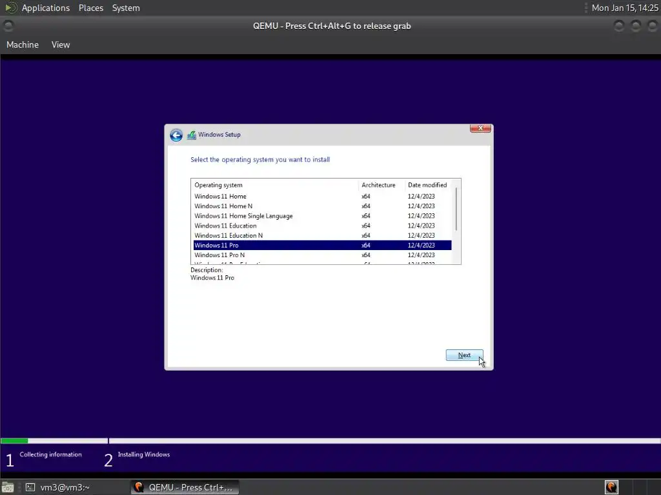Click the show desktop icon in the bottom panel

point(8,487)
